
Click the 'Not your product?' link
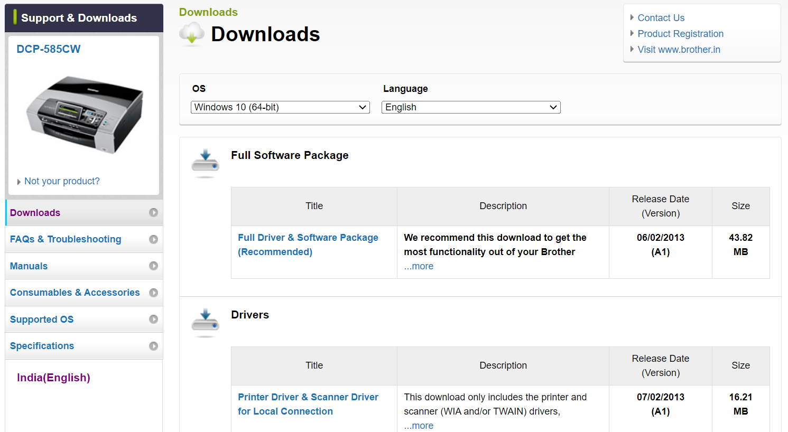(62, 181)
